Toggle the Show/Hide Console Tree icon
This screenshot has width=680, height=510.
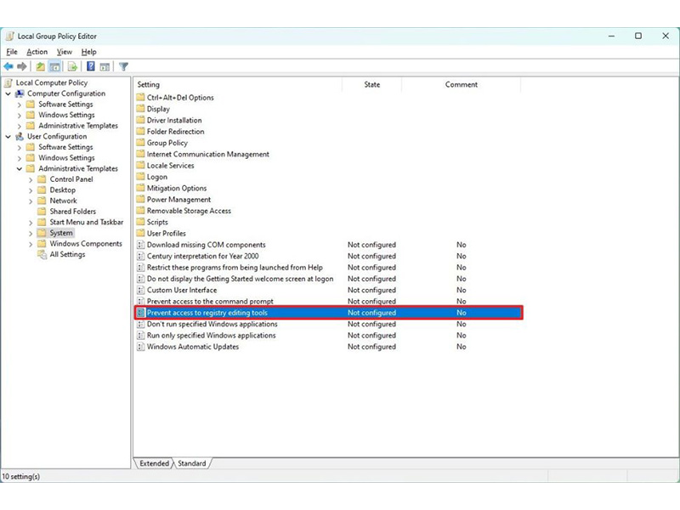(x=54, y=67)
